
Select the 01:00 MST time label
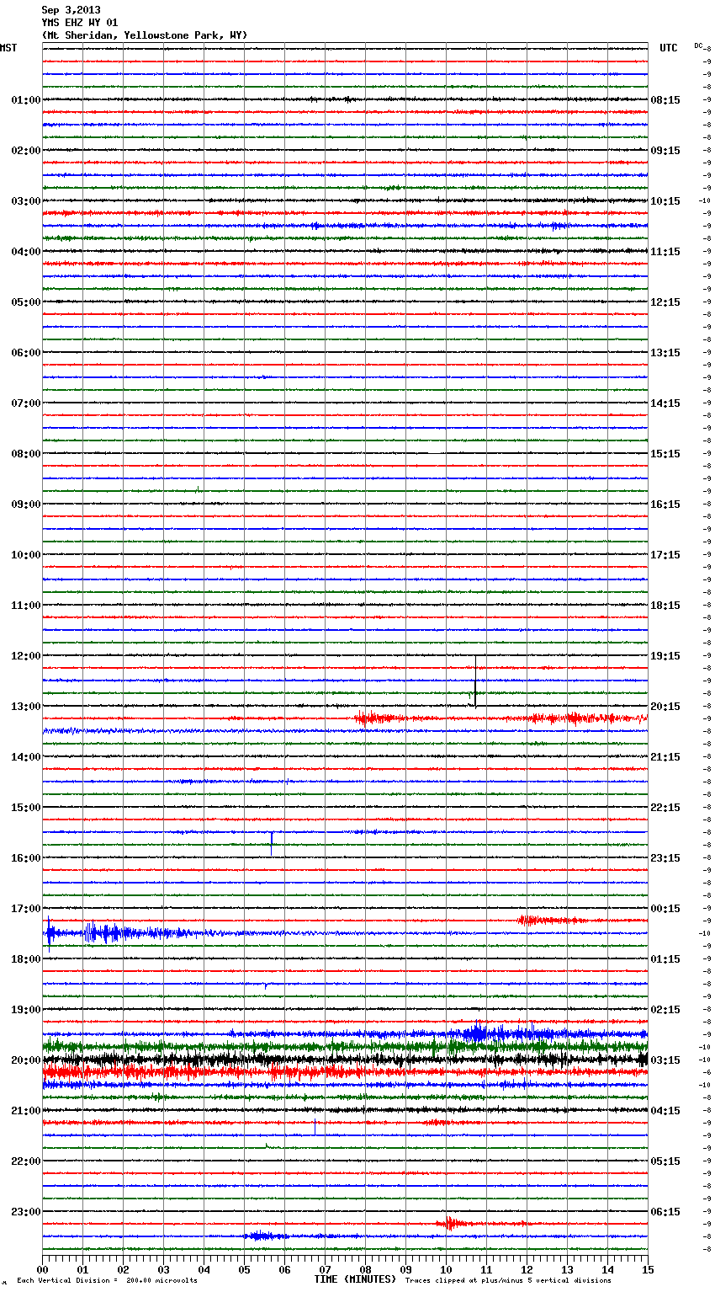click(26, 100)
